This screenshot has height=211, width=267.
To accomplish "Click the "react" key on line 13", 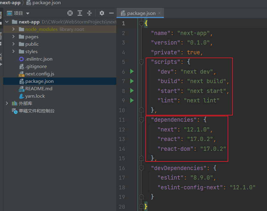I will coord(169,139).
